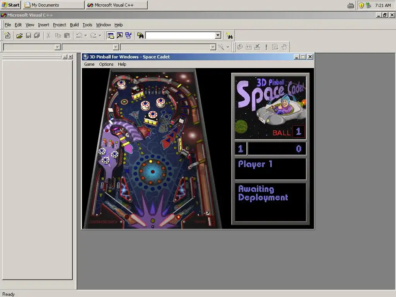Viewport: 396px width, 297px height.
Task: Open the Build menu
Action: point(74,25)
